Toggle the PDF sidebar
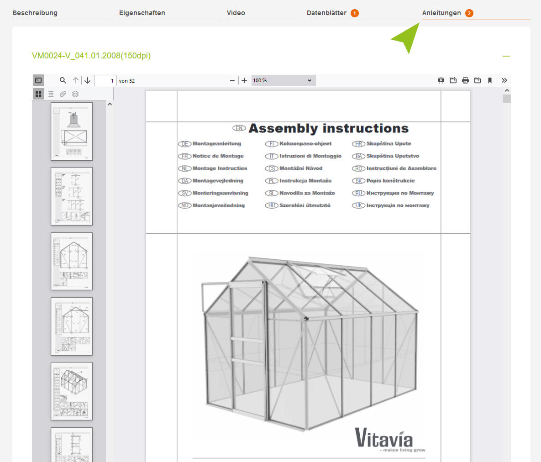Image resolution: width=541 pixels, height=462 pixels. click(x=38, y=80)
